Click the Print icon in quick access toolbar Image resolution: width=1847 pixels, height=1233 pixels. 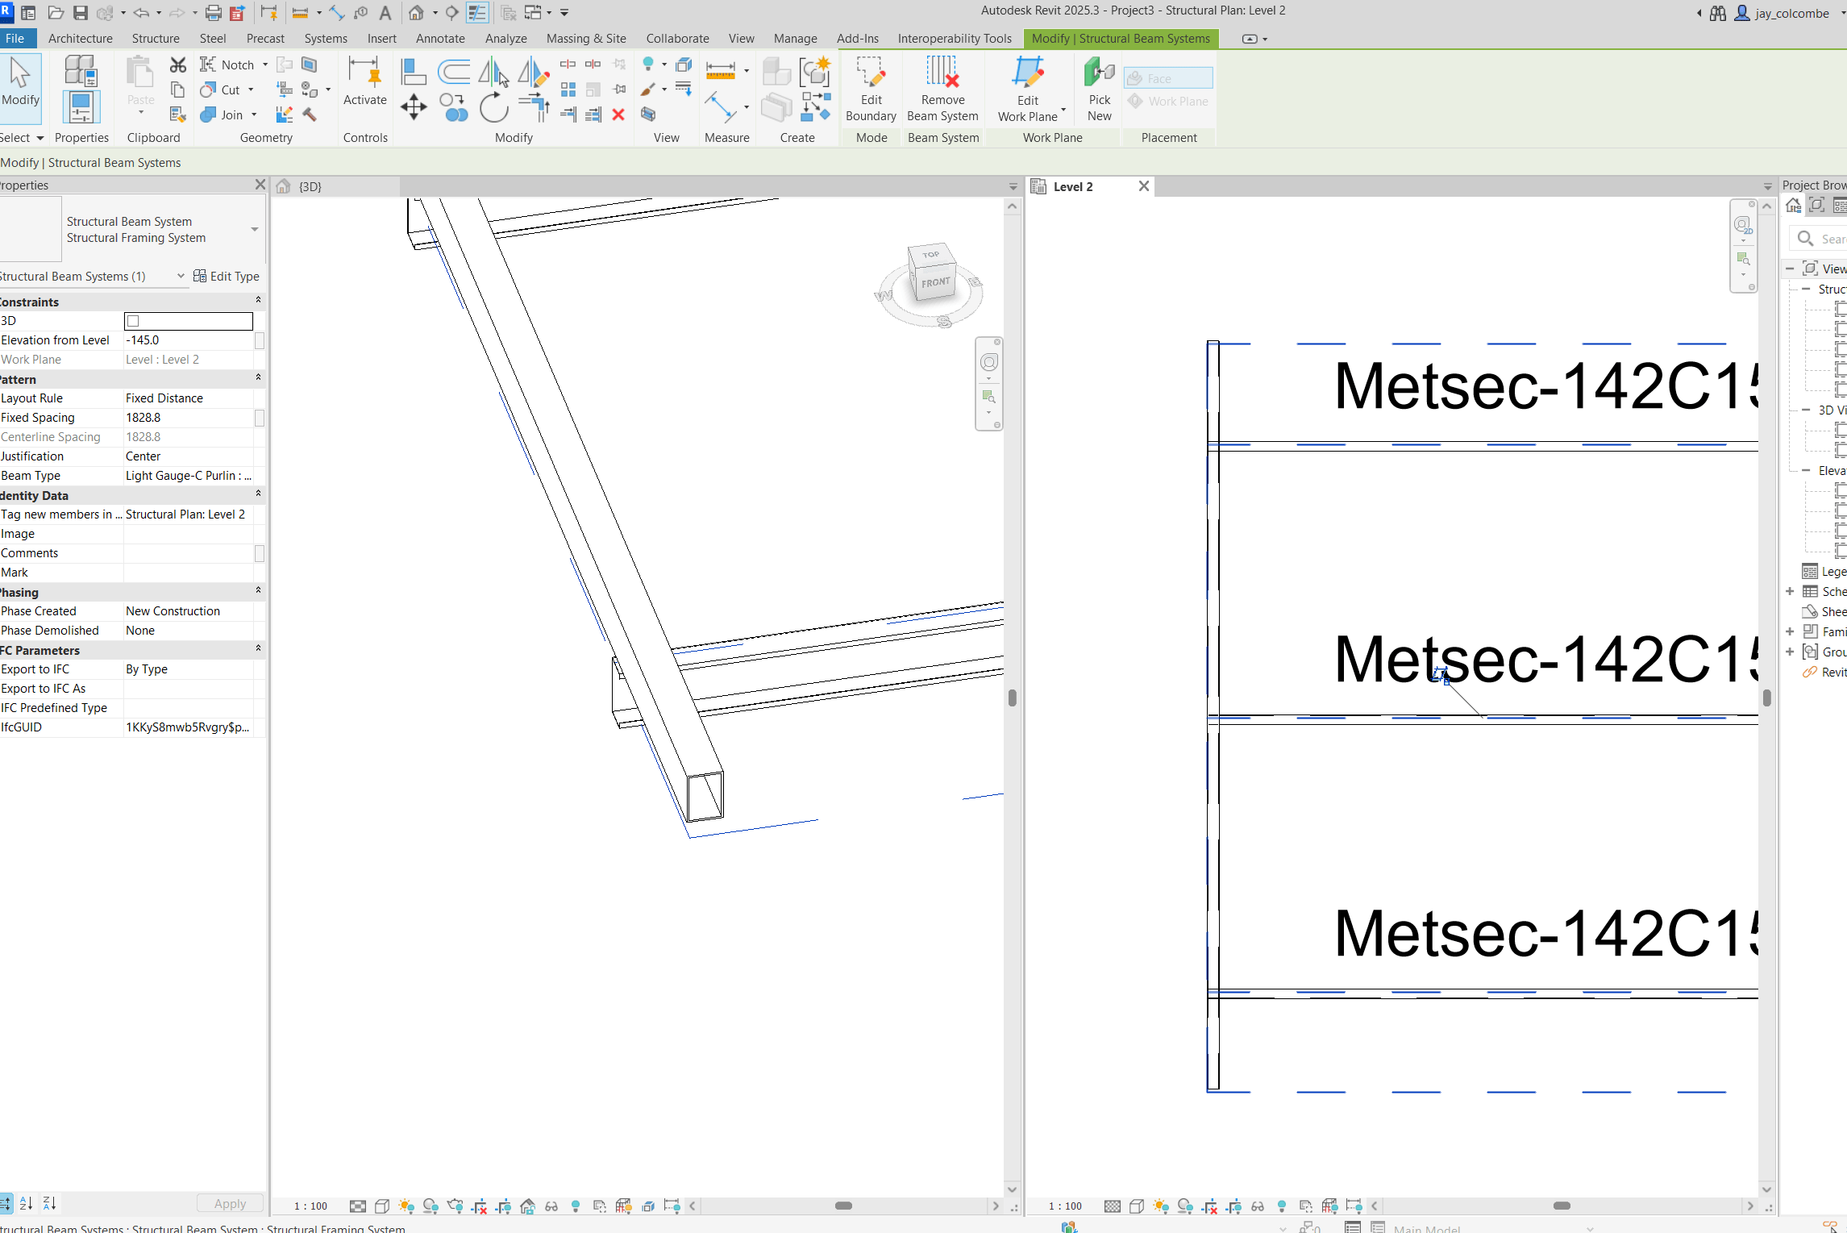213,13
